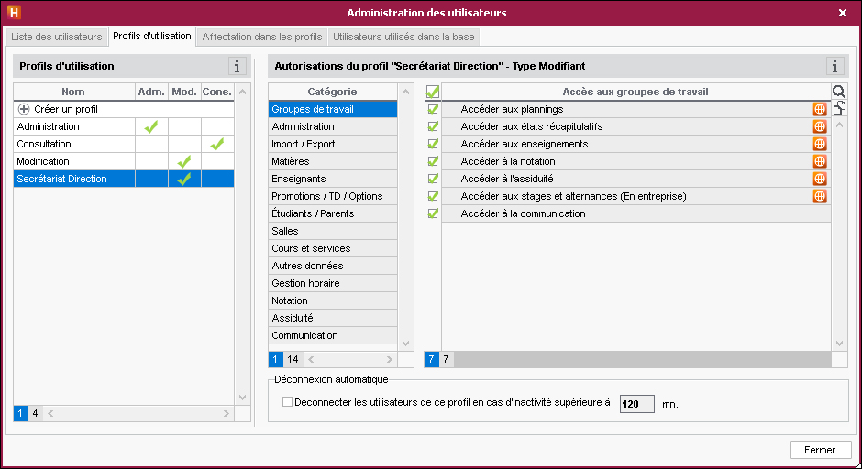Uncheck Accéder aux enseignements
This screenshot has width=862, height=469.
[433, 144]
